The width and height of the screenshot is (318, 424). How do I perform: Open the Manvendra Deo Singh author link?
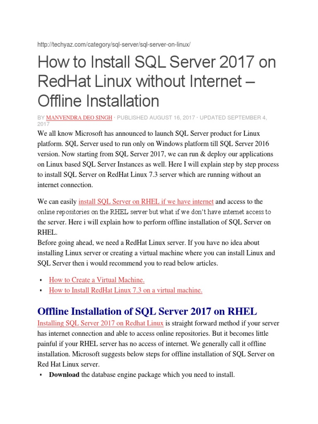[x=79, y=118]
